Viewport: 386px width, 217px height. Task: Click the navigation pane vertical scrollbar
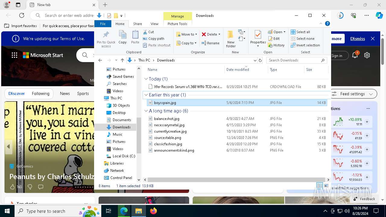tap(139, 136)
